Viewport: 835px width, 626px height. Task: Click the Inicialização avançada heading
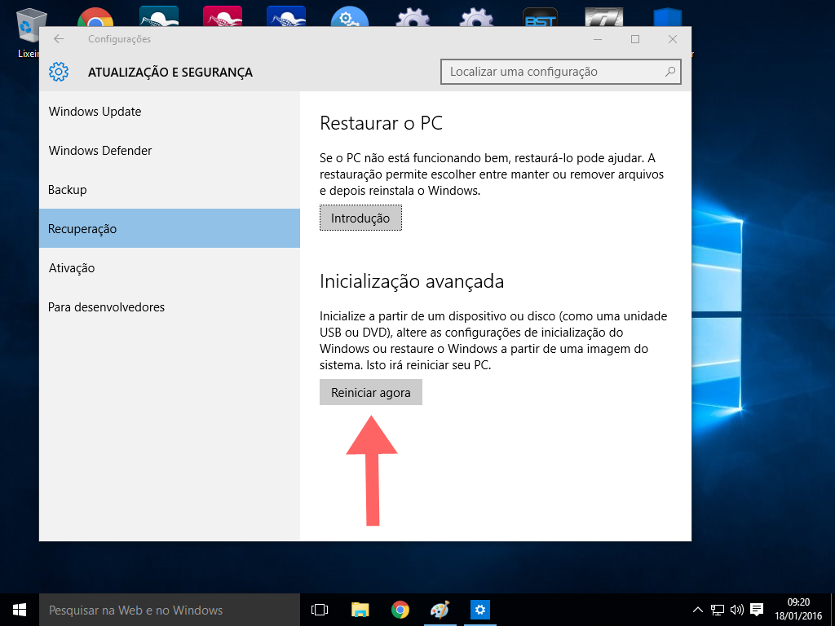[x=412, y=281]
